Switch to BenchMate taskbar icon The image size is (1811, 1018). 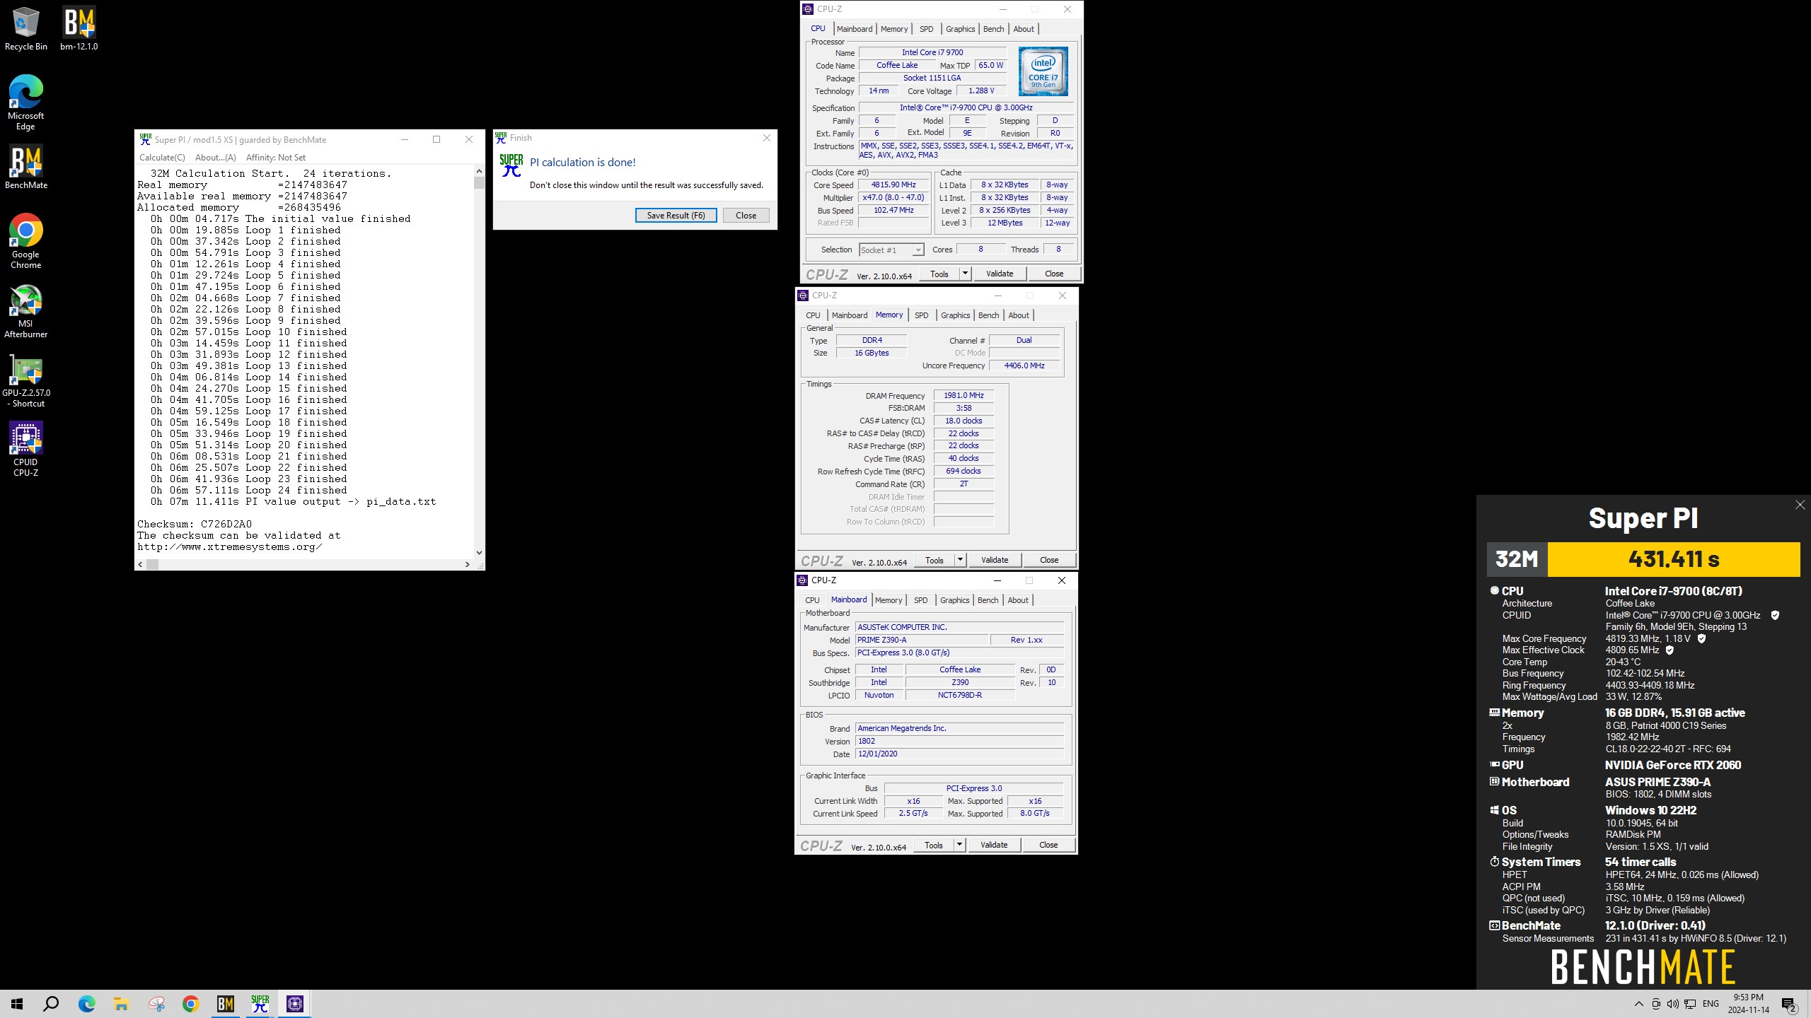[x=226, y=1004]
